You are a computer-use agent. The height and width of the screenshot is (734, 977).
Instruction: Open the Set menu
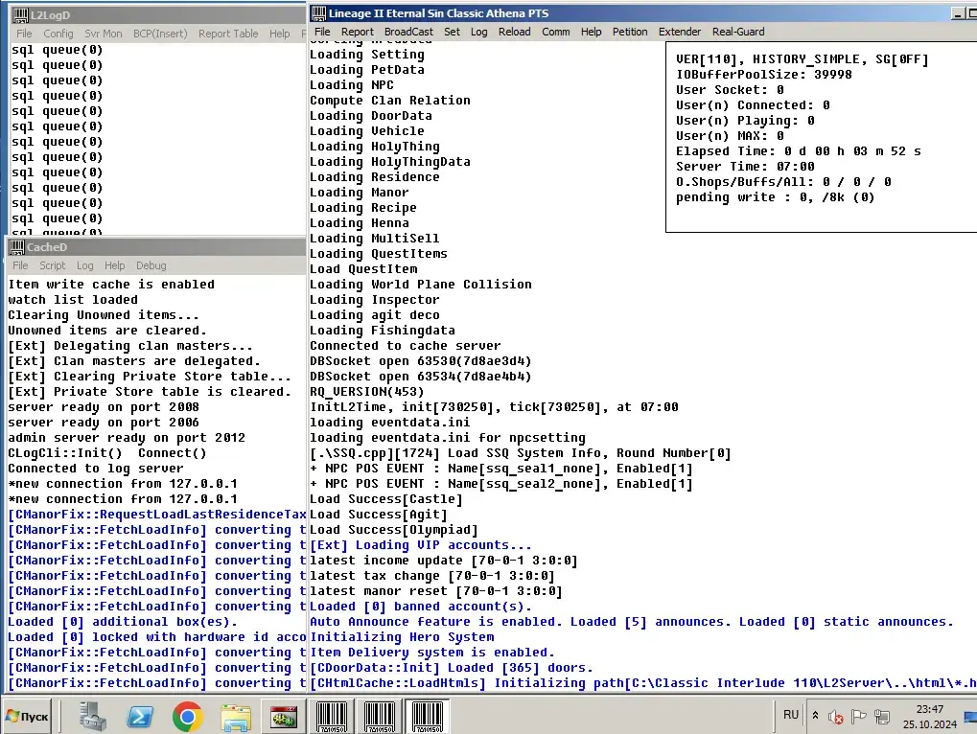[x=452, y=32]
